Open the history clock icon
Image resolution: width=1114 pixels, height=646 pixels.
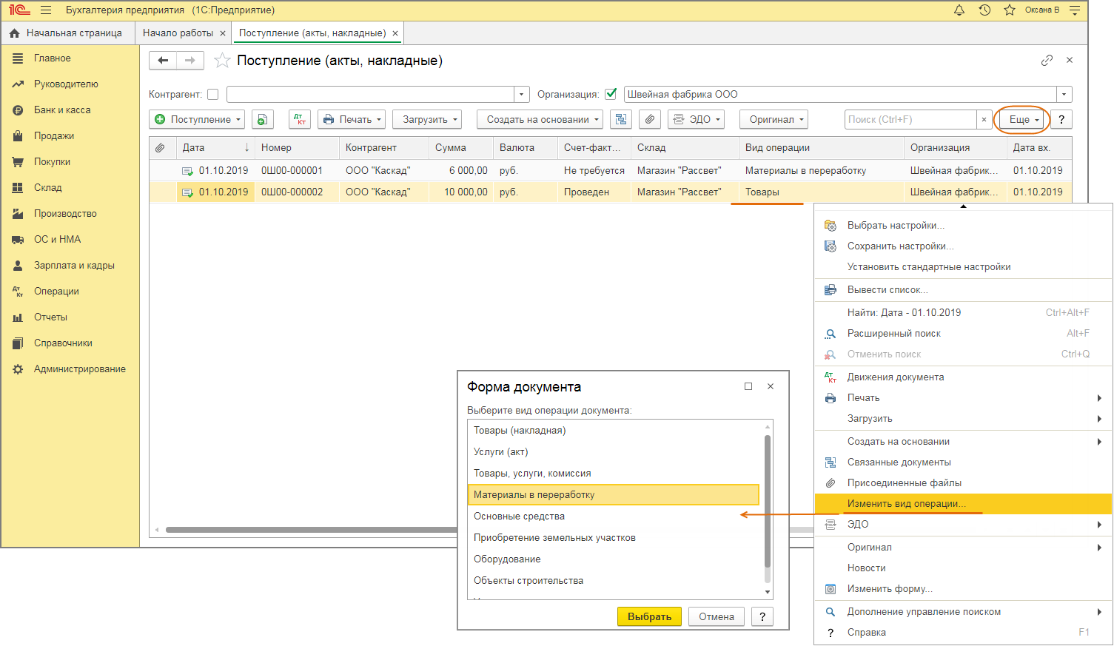(x=984, y=10)
